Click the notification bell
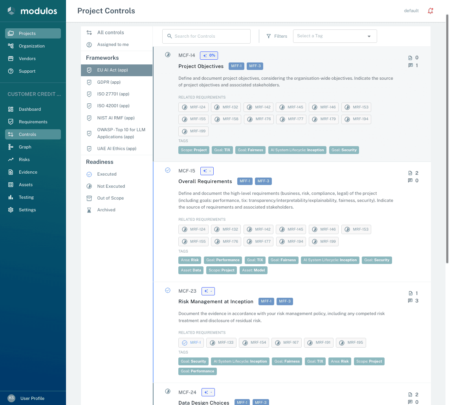Viewport: 449px width, 405px height. coord(431,11)
